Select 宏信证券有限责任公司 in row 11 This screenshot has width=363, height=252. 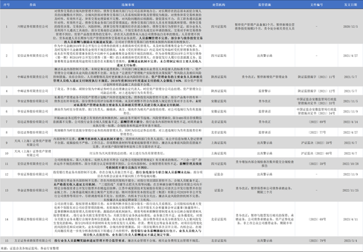point(32,163)
